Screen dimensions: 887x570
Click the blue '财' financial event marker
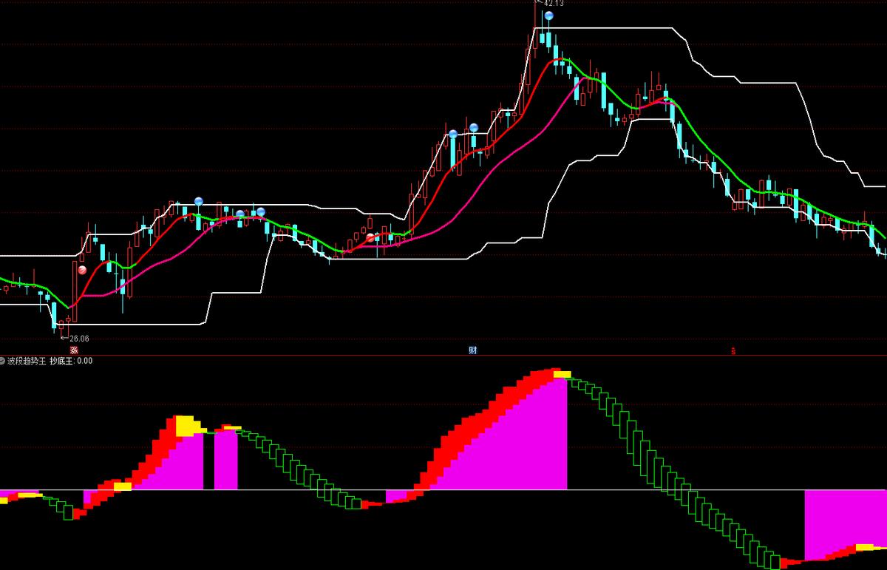[x=472, y=350]
